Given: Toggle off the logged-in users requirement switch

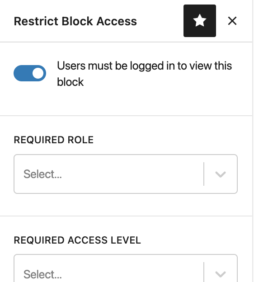Looking at the screenshot, I should pos(30,73).
